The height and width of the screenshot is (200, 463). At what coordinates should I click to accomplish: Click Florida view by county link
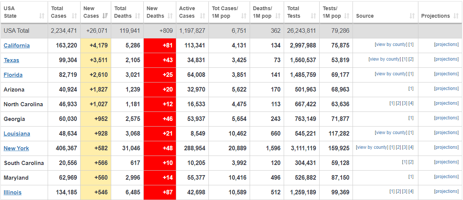click(391, 74)
